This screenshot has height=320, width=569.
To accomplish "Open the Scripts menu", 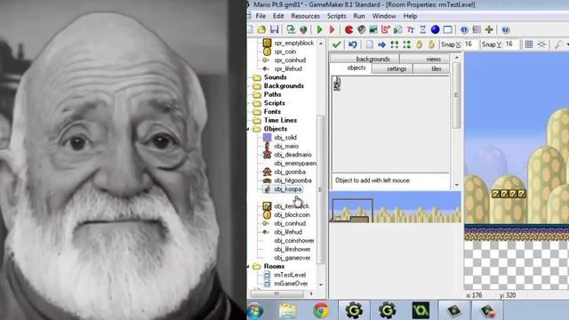I will tap(336, 16).
